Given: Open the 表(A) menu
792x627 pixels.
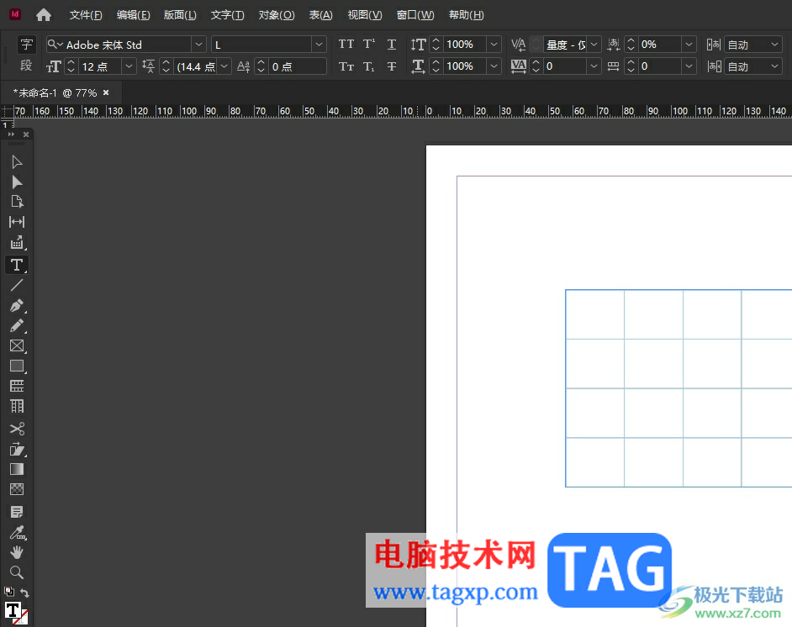Looking at the screenshot, I should coord(320,15).
